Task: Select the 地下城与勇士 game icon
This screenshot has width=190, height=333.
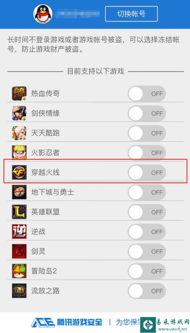Action: [x=19, y=192]
